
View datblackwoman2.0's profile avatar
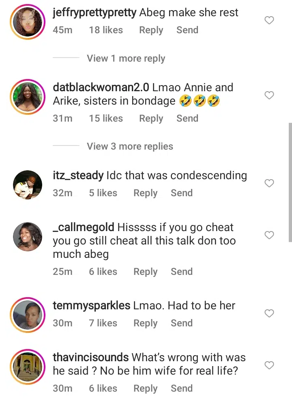point(28,95)
